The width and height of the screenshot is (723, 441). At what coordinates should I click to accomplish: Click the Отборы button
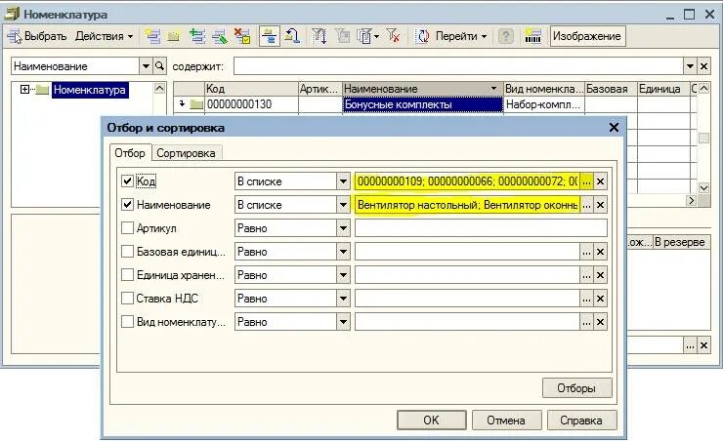(576, 388)
